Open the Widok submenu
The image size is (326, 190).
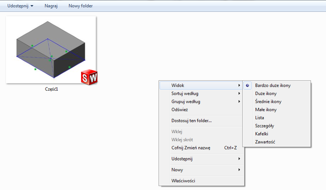pos(201,85)
